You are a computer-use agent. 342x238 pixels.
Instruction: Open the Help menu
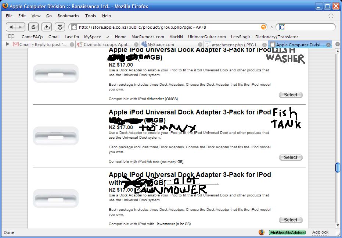tap(107, 16)
